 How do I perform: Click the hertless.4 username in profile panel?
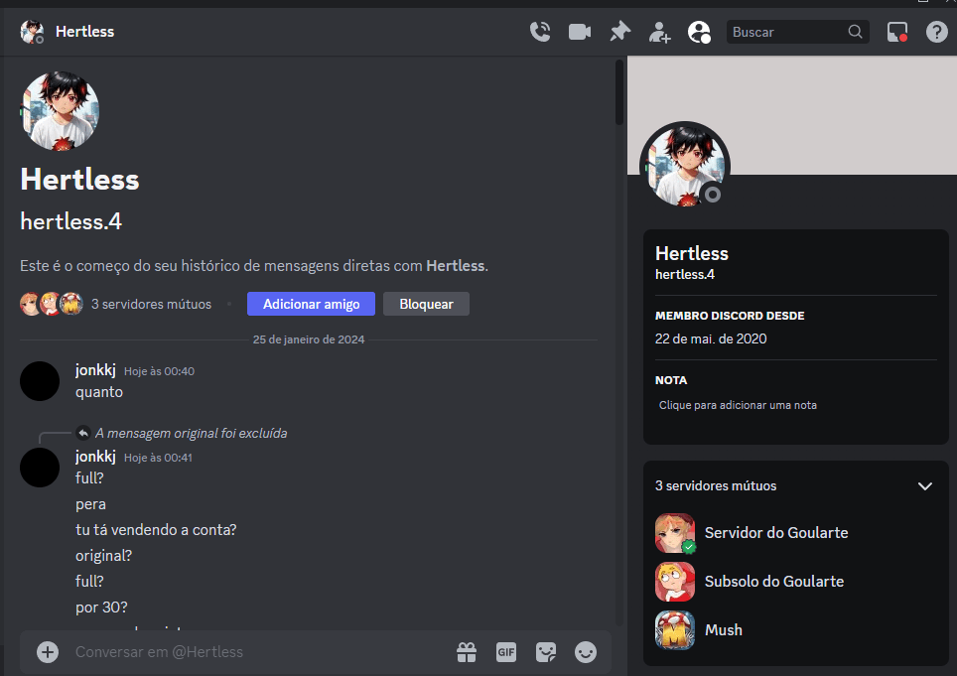tap(684, 275)
